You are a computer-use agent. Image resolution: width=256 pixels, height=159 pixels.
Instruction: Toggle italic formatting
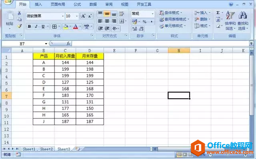click(x=36, y=26)
